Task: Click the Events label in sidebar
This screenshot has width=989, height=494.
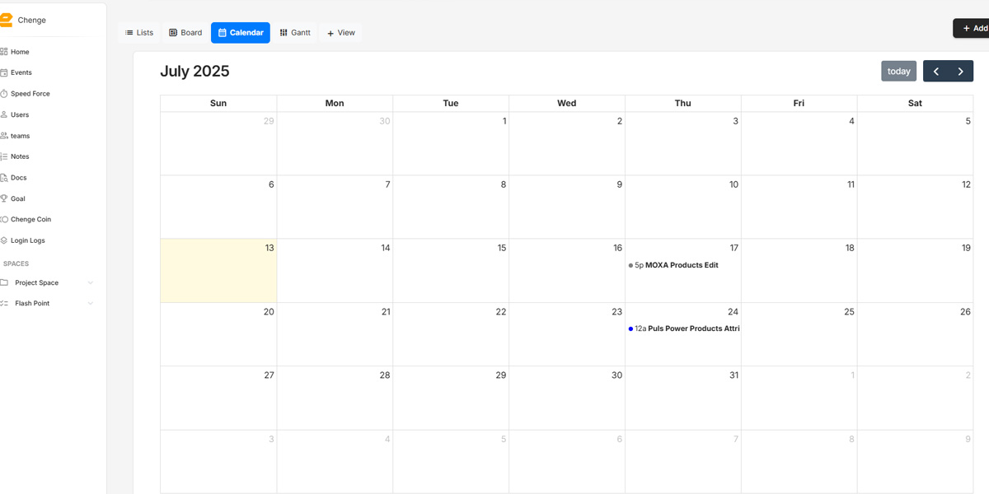Action: click(21, 72)
